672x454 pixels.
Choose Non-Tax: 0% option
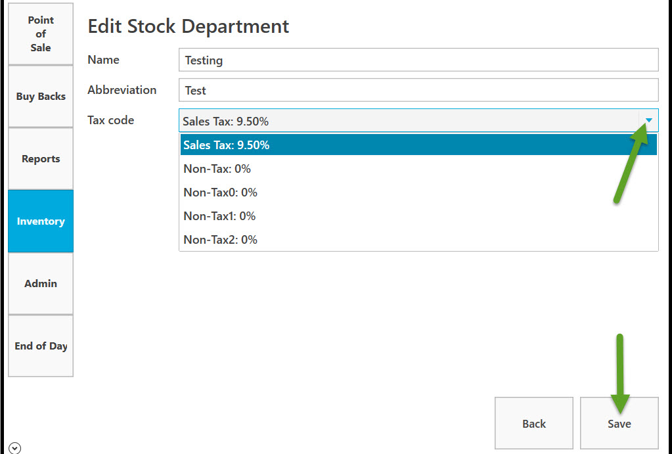(x=418, y=168)
